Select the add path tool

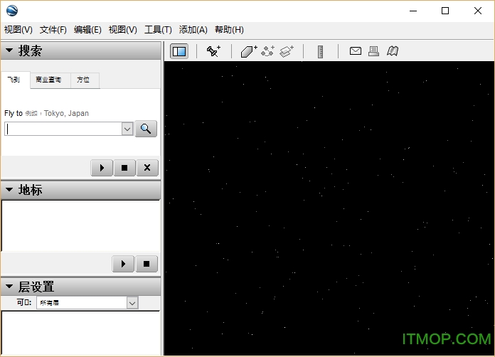(267, 51)
